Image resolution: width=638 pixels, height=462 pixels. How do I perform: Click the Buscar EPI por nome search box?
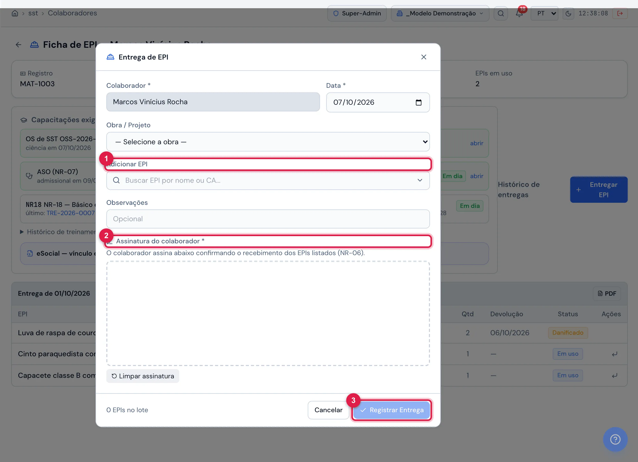coord(268,180)
